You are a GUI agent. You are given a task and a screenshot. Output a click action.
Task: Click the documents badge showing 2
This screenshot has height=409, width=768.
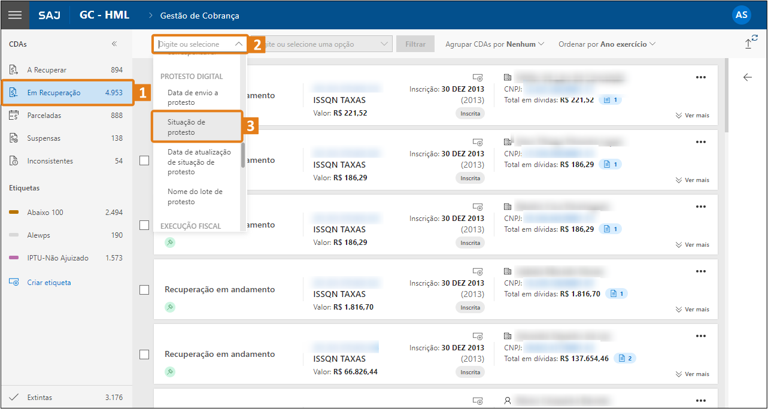(x=626, y=359)
